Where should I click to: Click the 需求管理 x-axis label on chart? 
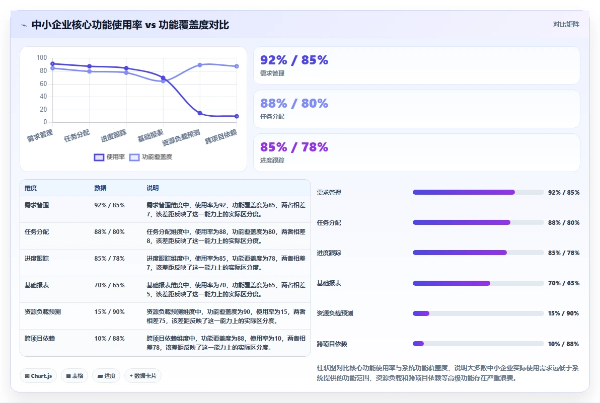tap(40, 135)
